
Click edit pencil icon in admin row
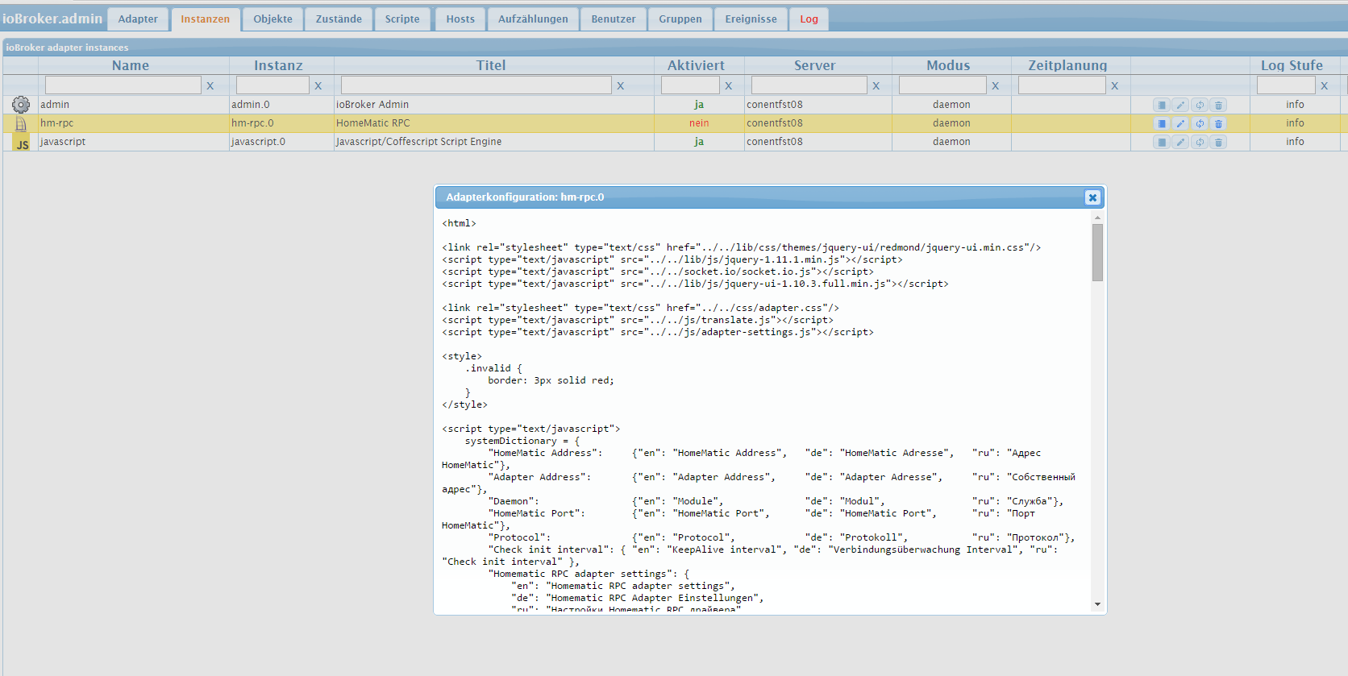[x=1180, y=105]
